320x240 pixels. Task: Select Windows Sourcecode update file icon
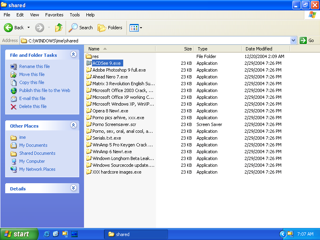tap(89, 165)
